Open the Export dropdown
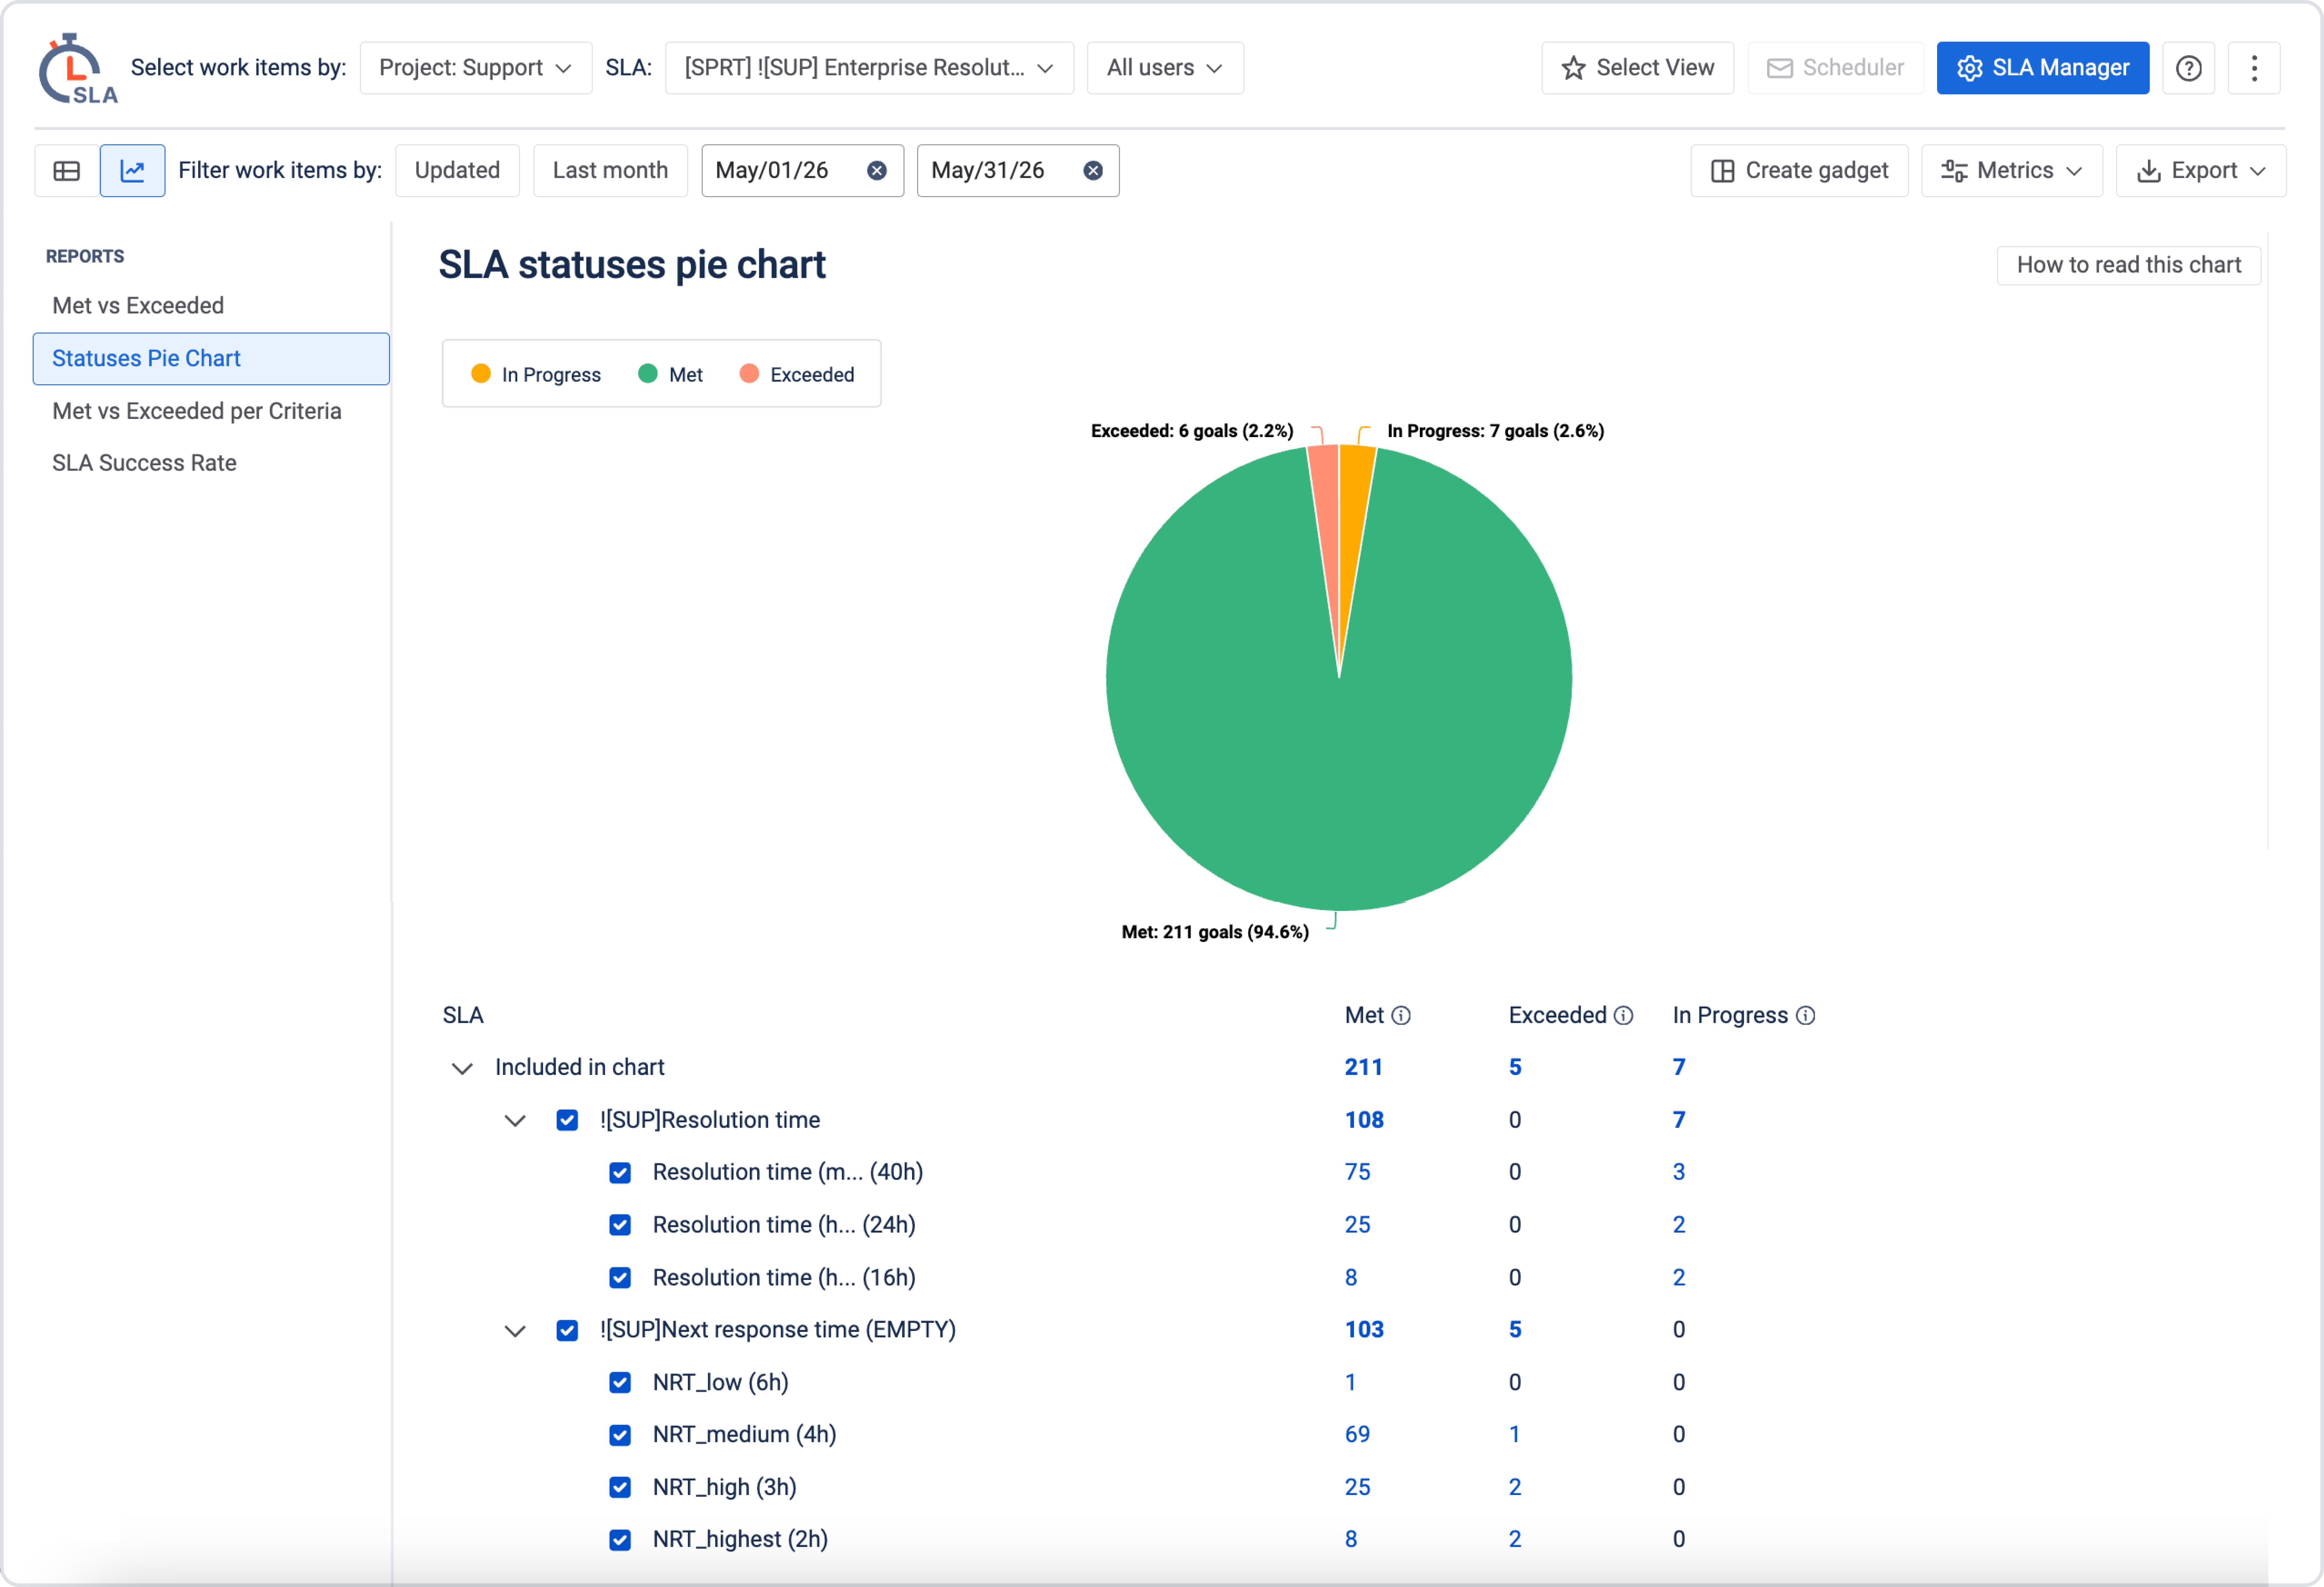The image size is (2324, 1587). pyautogui.click(x=2200, y=171)
